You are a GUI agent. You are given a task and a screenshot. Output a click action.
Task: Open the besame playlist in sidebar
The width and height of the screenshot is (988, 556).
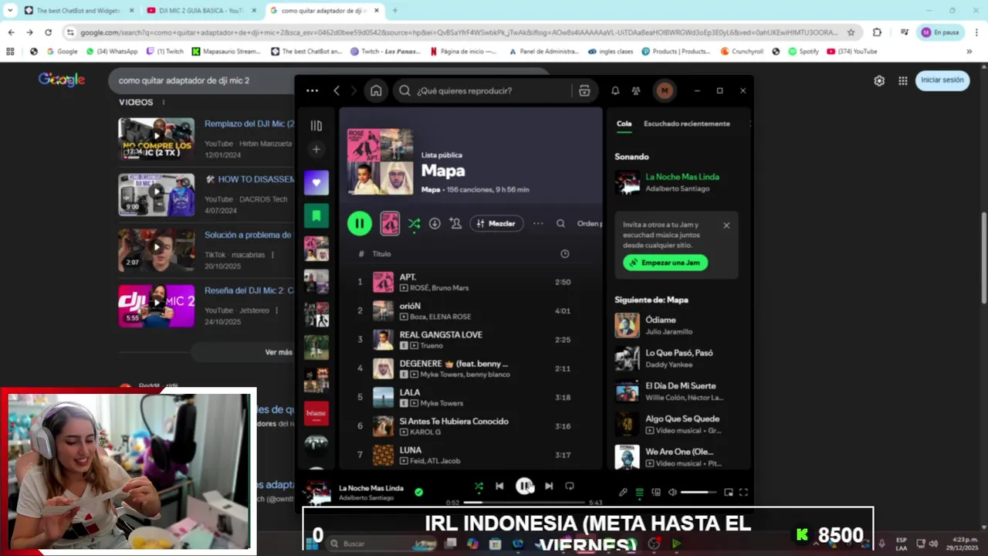316,413
